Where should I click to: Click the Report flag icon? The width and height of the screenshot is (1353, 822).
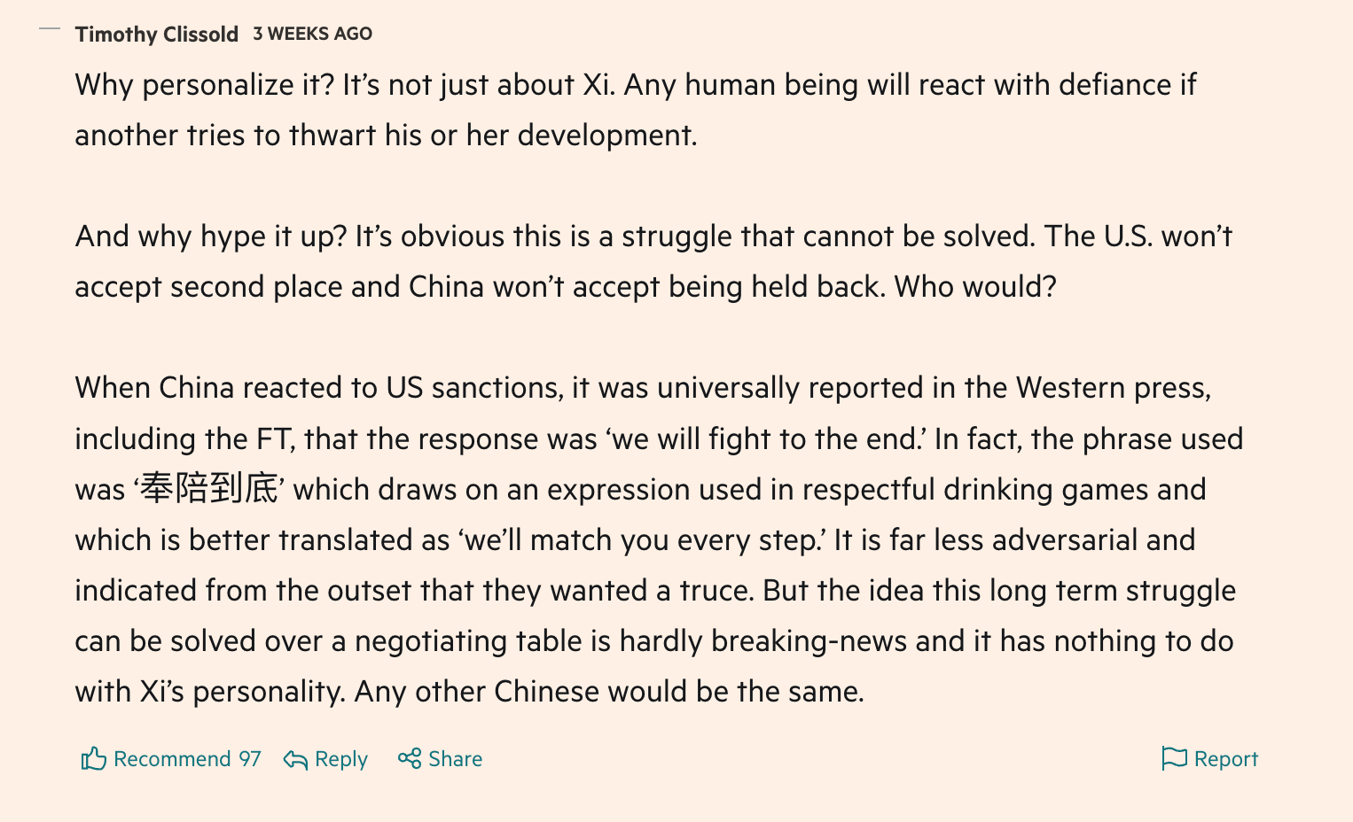click(1174, 758)
